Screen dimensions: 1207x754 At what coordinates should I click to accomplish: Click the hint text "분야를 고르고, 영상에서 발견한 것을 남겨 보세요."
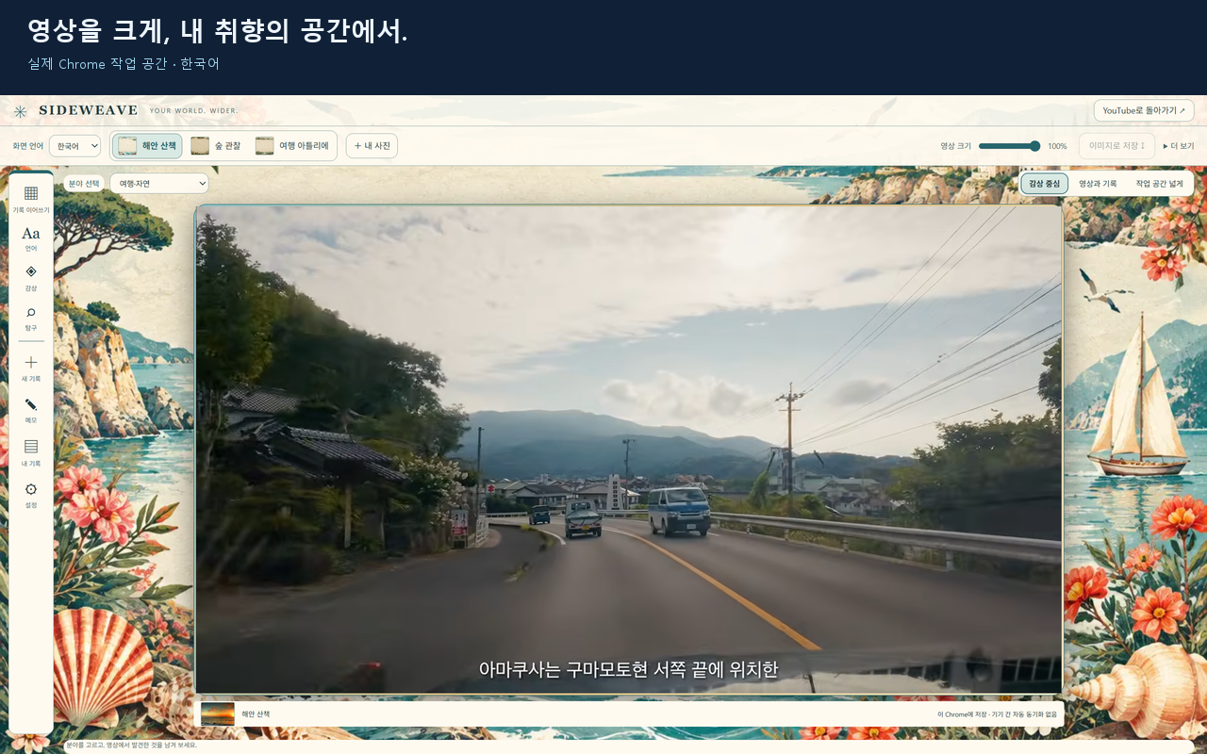pos(131,746)
